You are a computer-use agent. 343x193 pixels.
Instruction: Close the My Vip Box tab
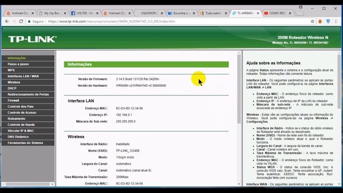[x=65, y=13]
